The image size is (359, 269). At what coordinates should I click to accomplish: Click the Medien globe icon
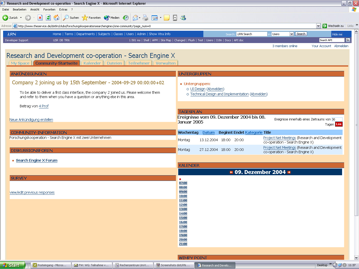(x=106, y=18)
